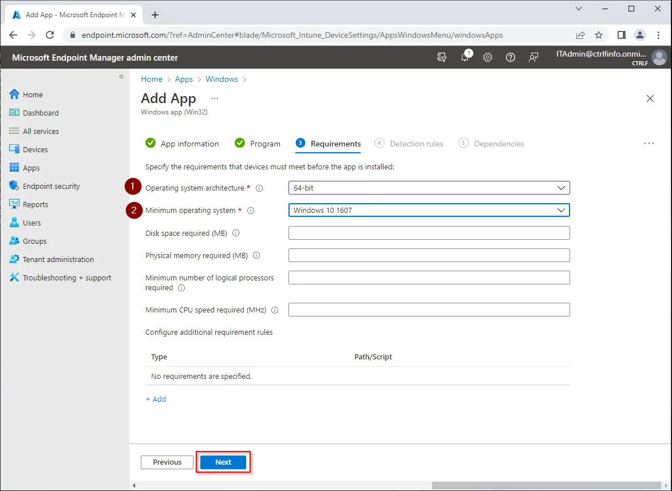Share this page from the address bar

tap(580, 35)
